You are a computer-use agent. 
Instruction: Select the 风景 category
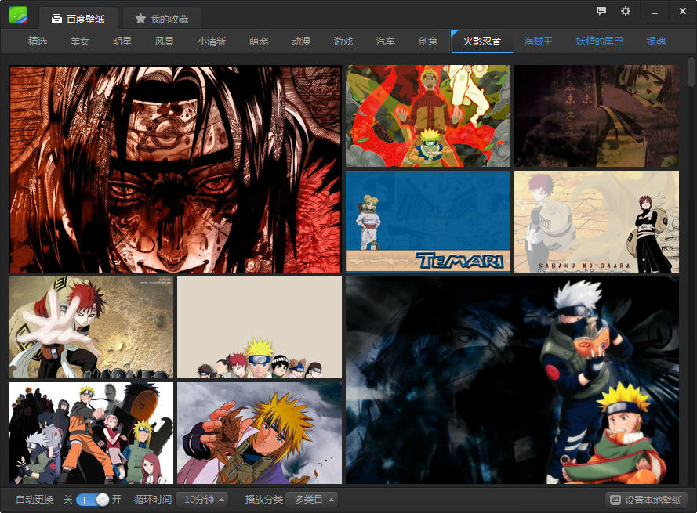(165, 42)
